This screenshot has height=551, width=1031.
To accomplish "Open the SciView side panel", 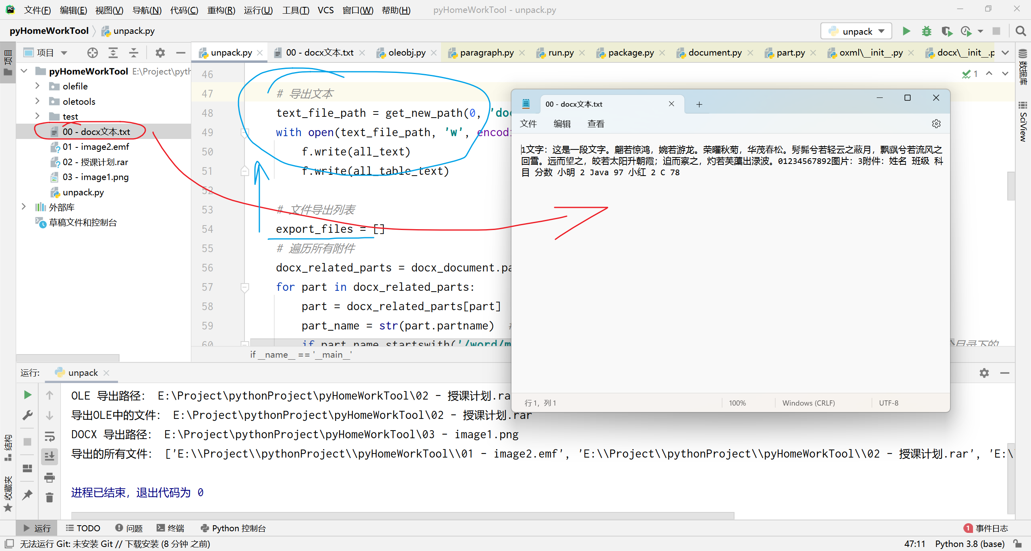I will tap(1023, 122).
